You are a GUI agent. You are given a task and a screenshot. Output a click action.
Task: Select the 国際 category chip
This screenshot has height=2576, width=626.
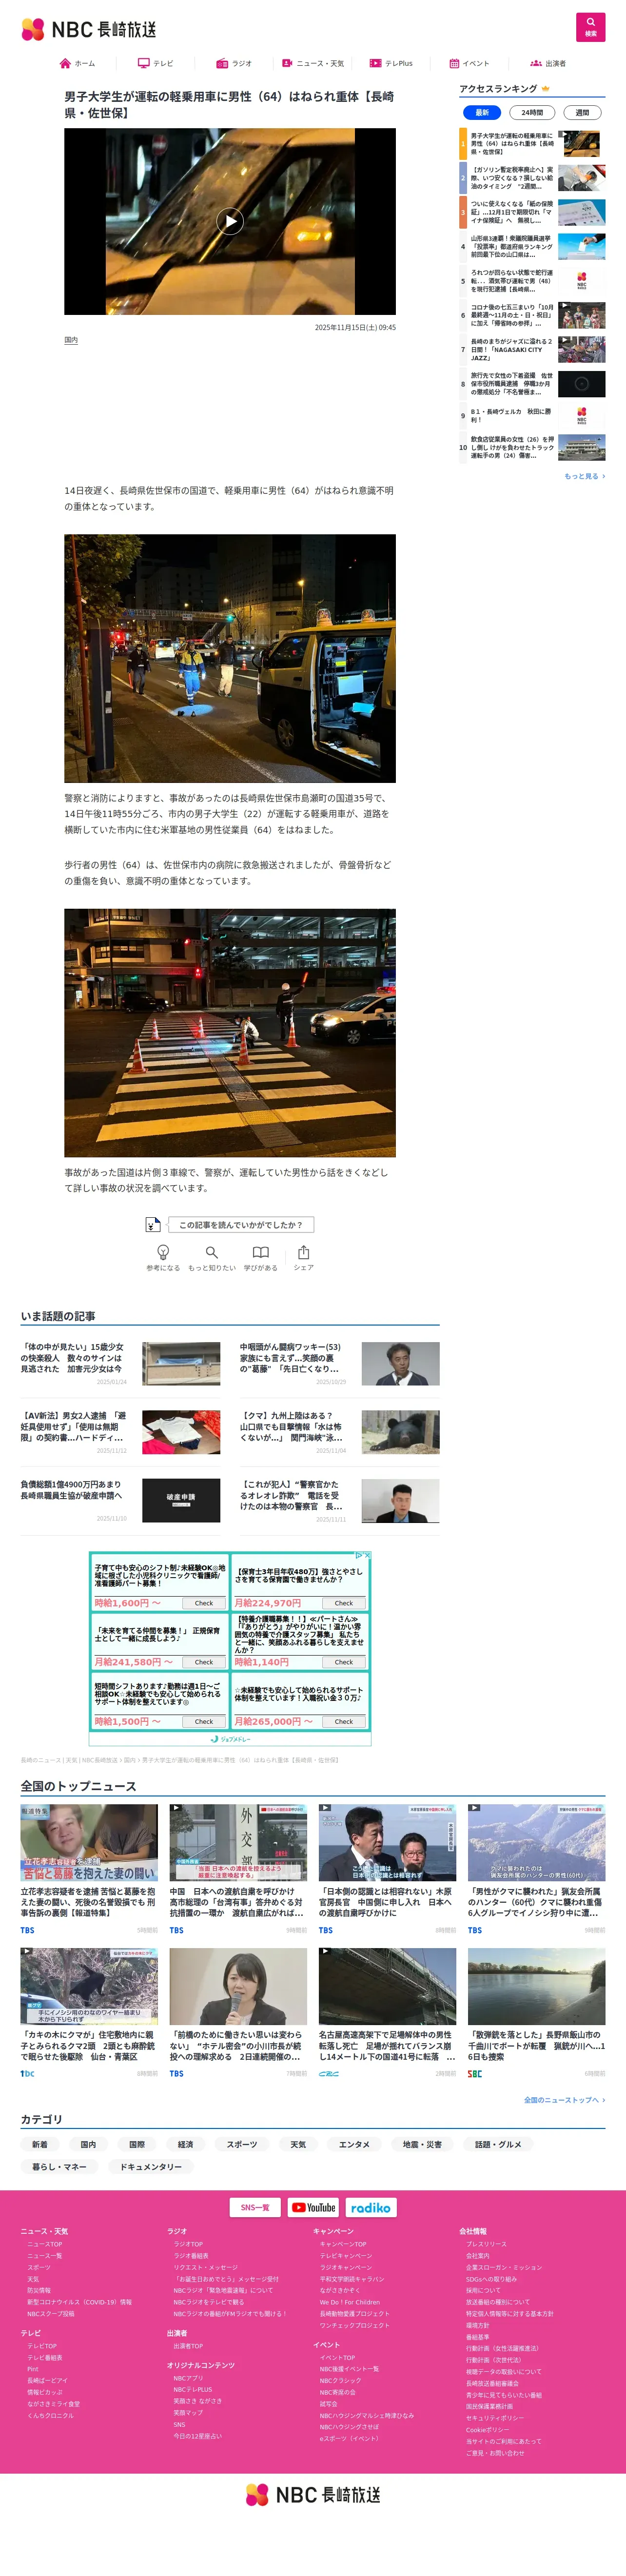pyautogui.click(x=137, y=2144)
